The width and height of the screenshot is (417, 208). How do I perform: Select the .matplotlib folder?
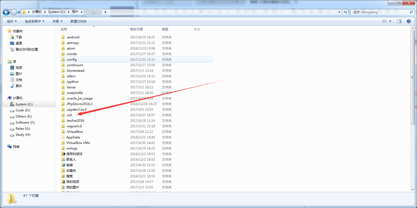click(x=75, y=93)
